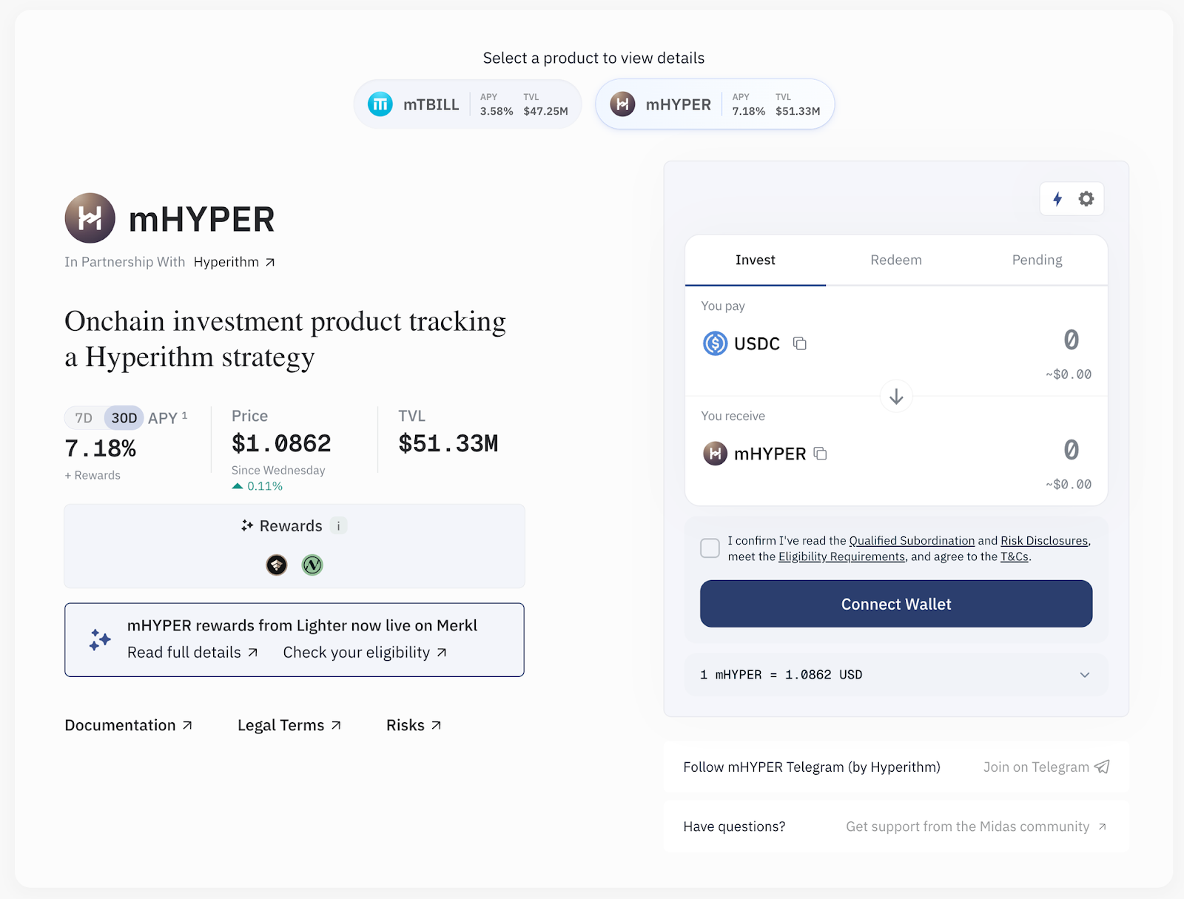Viewport: 1184px width, 899px height.
Task: Check the confirmation terms checkbox
Action: (x=710, y=548)
